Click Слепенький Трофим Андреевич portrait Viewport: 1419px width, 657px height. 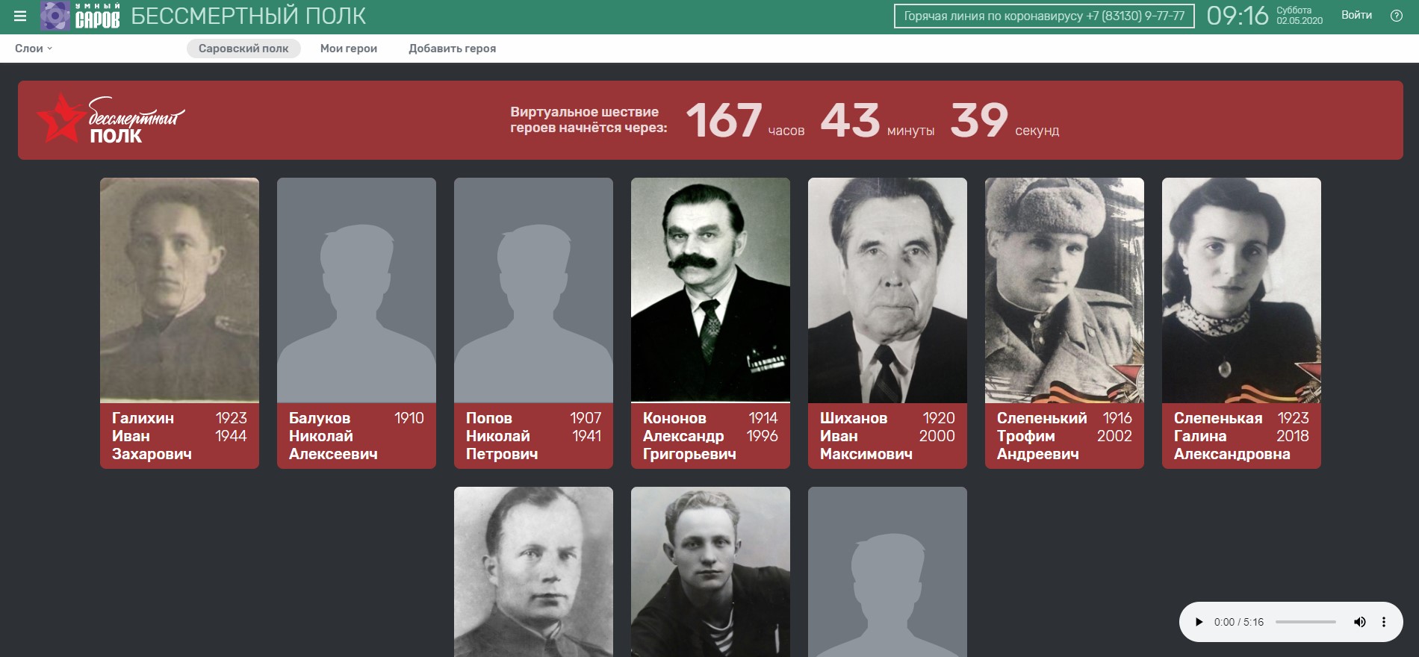click(x=1064, y=291)
